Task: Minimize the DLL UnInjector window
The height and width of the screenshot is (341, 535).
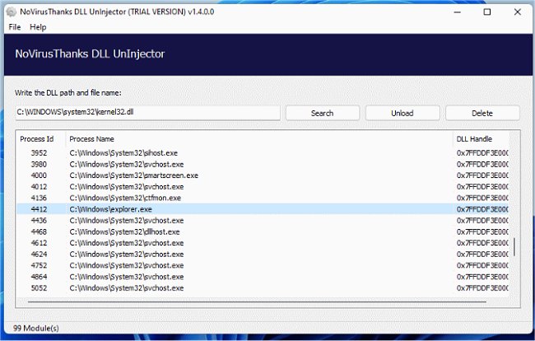Action: (457, 12)
